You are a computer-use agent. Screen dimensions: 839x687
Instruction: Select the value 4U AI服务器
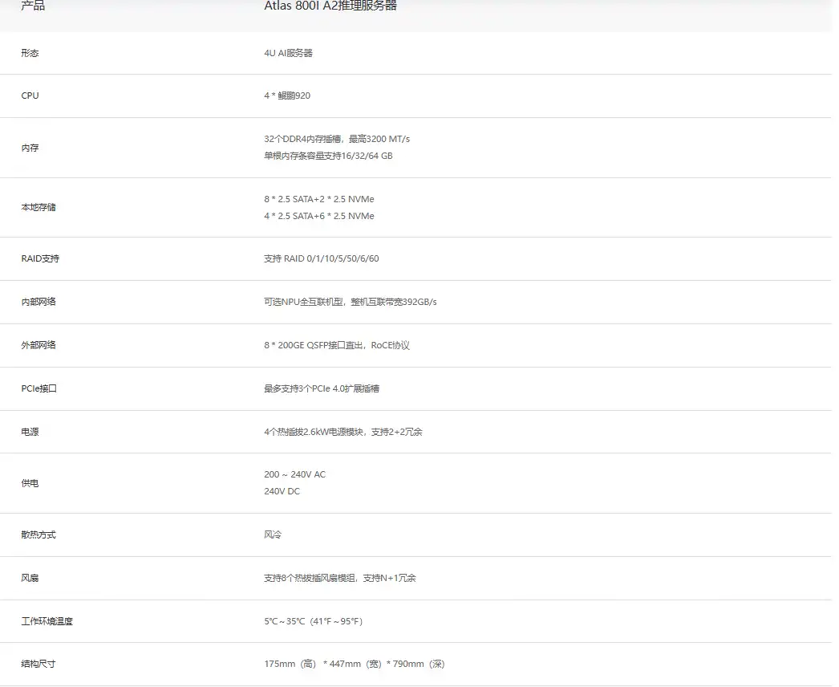coord(289,53)
